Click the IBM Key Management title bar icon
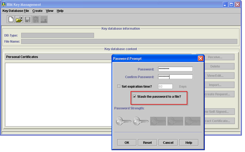Viewport: 245px width, 152px height. tap(4, 5)
